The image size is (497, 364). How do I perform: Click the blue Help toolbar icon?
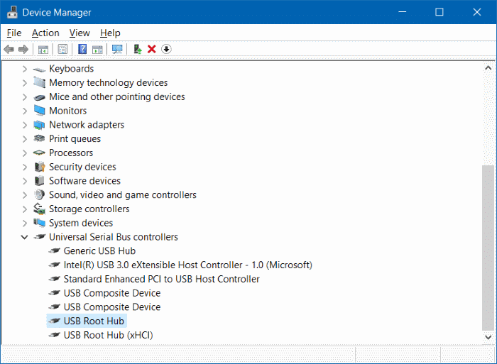[x=82, y=50]
